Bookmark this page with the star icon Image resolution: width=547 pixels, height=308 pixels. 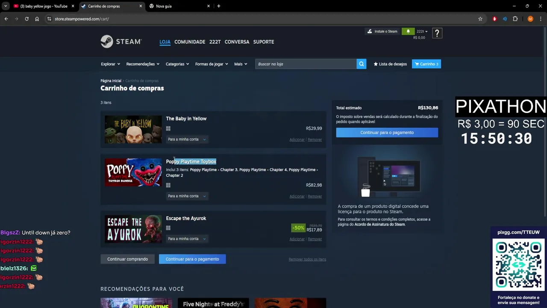(x=480, y=19)
